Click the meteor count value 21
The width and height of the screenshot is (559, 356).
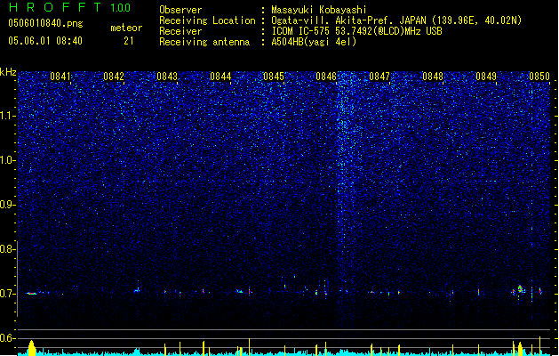click(x=129, y=41)
